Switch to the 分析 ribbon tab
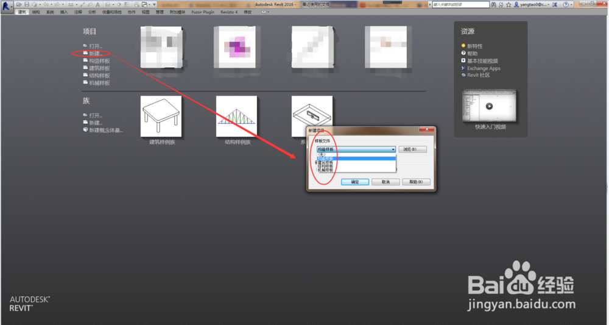The image size is (609, 325). point(92,12)
